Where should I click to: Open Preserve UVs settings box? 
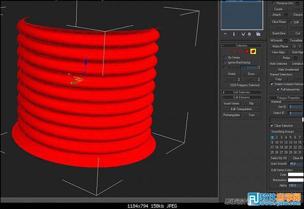pos(297,3)
